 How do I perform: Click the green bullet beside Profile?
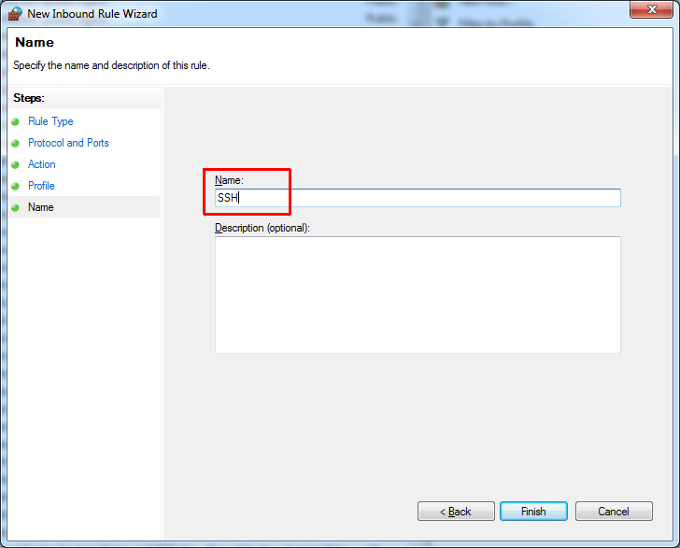pos(16,186)
